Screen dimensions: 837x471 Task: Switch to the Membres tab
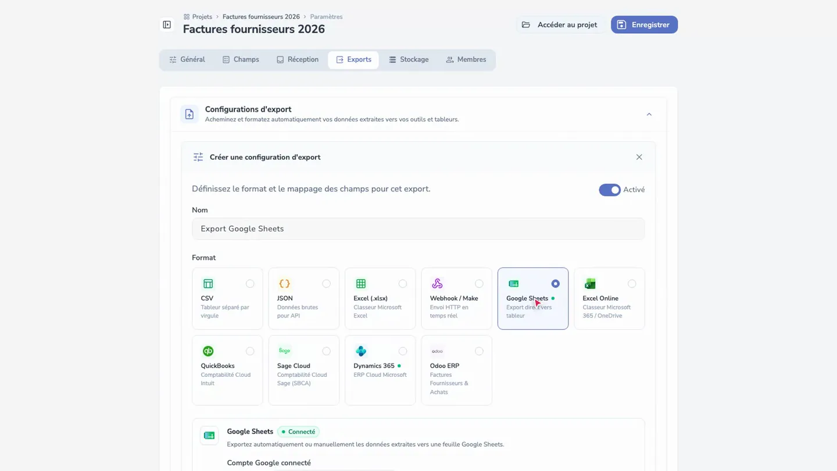466,60
